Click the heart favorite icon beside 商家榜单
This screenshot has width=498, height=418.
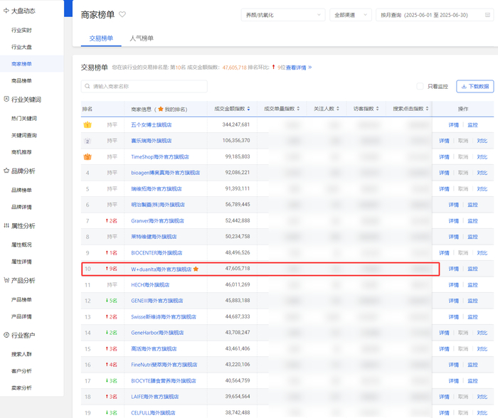click(x=122, y=14)
